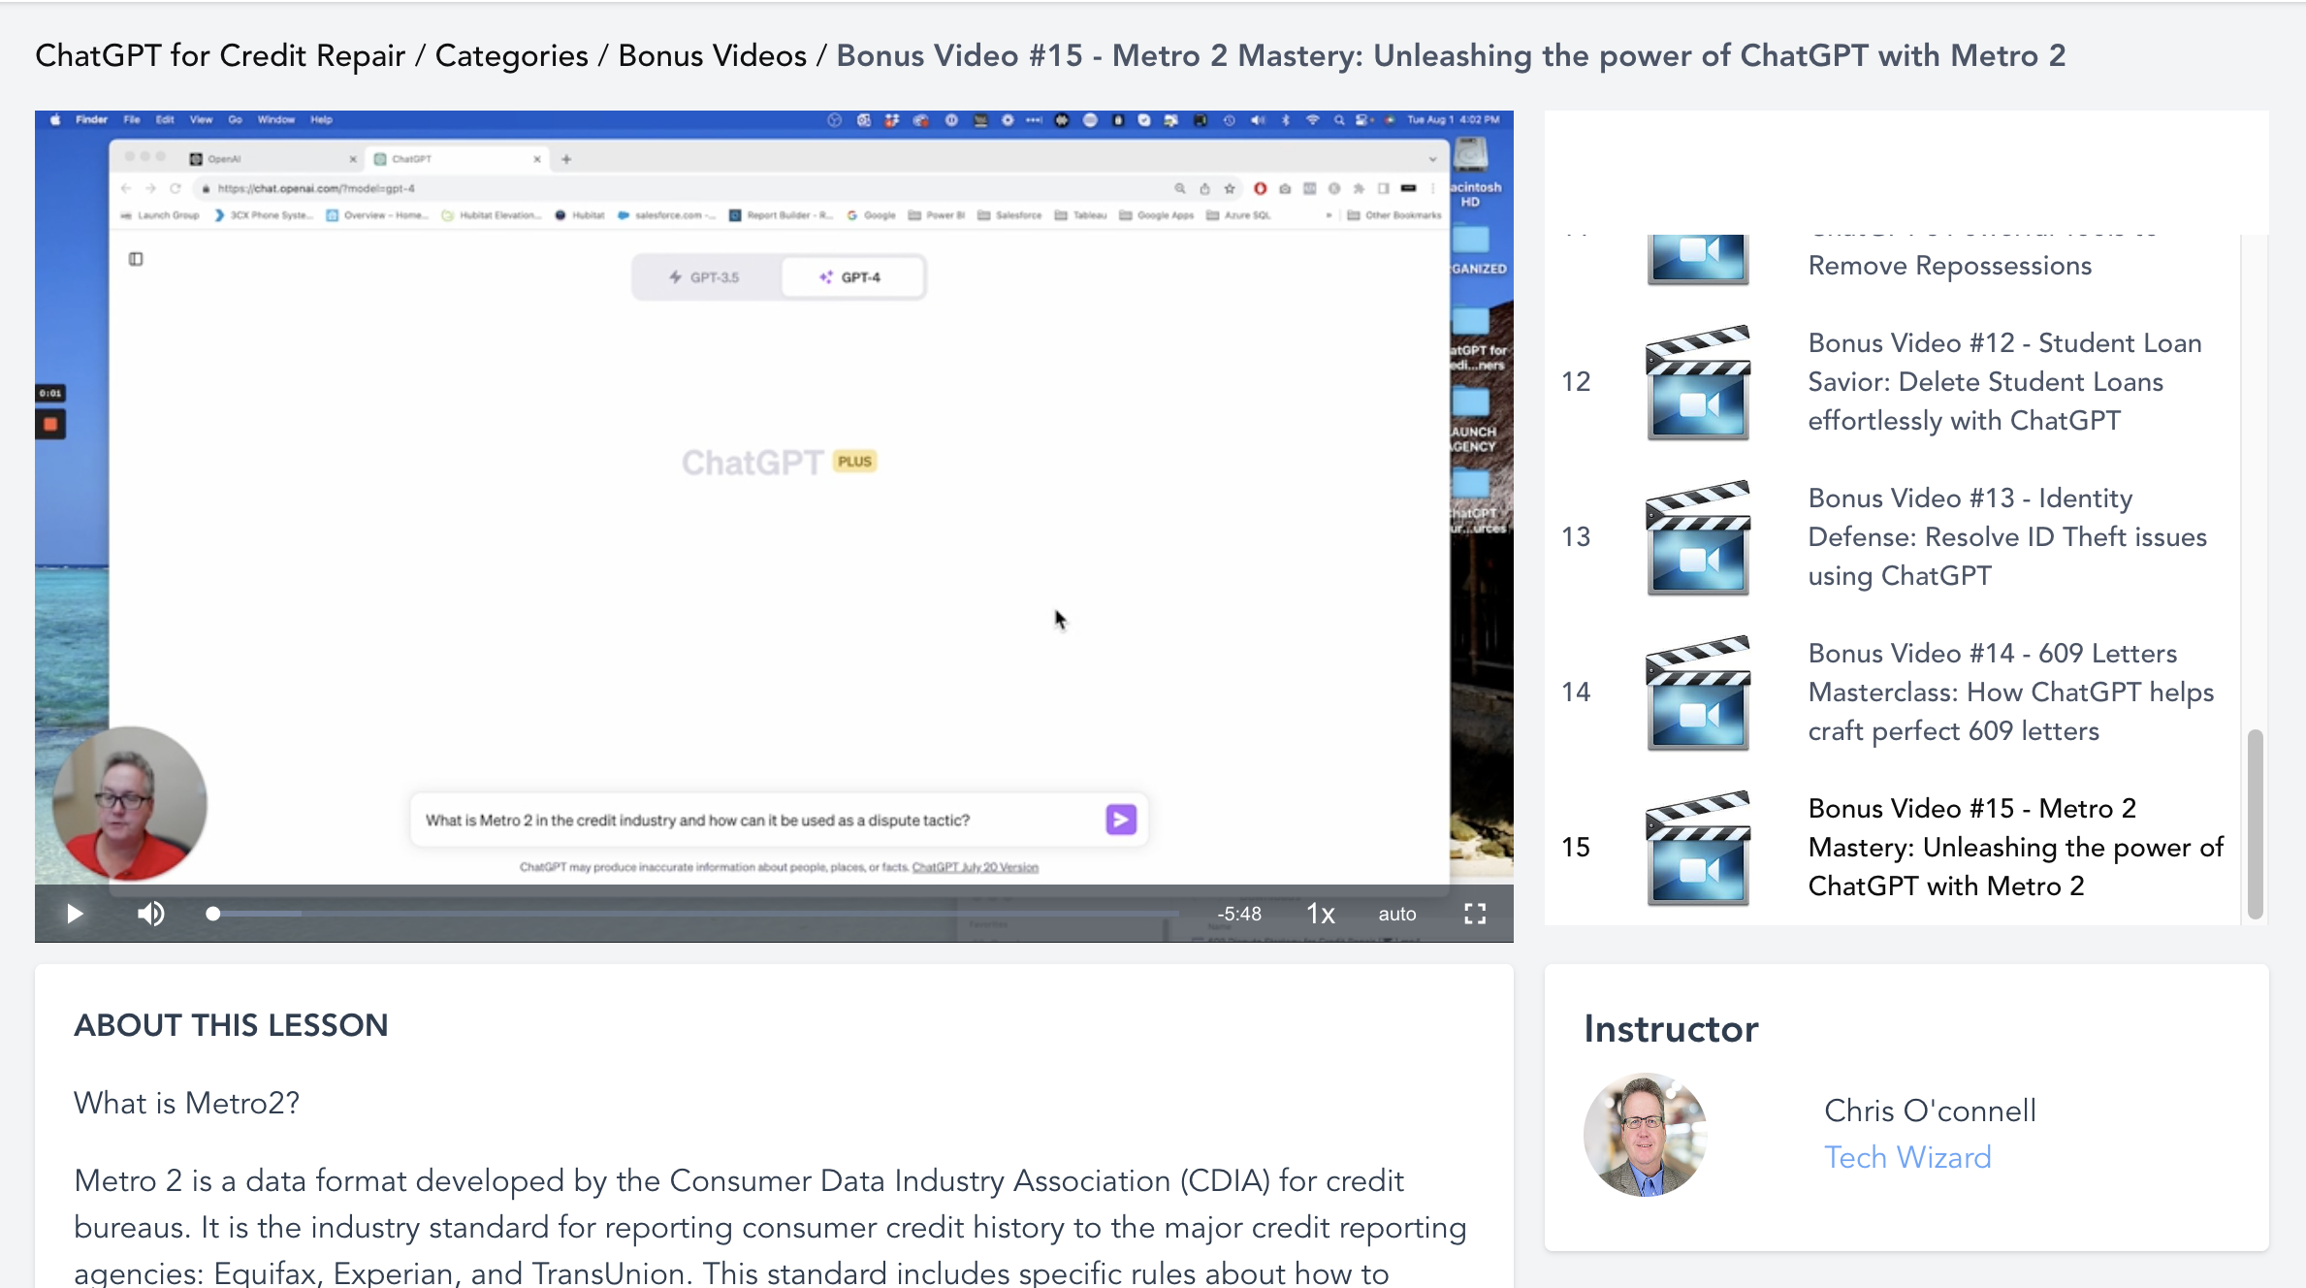
Task: Click the View menu in video
Action: (201, 119)
